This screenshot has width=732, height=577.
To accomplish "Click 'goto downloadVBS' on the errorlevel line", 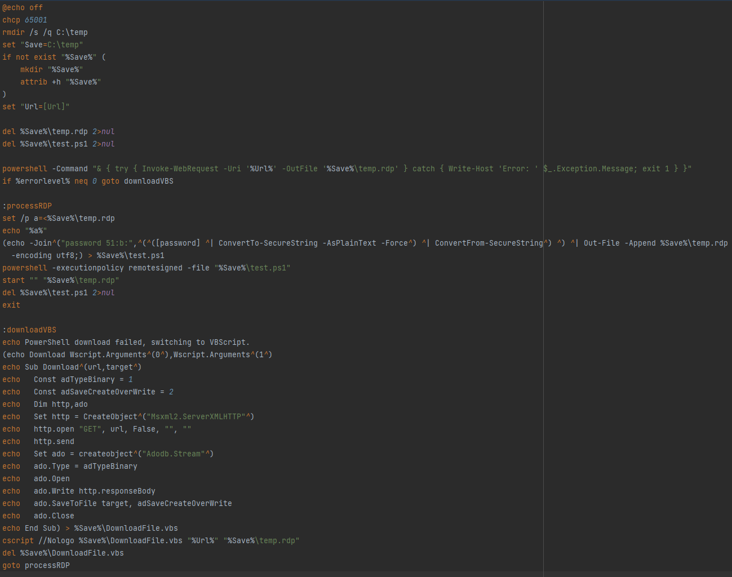I will 137,181.
